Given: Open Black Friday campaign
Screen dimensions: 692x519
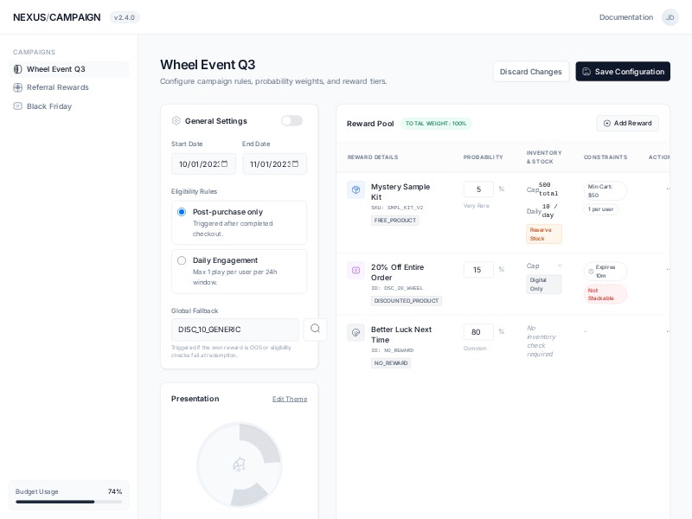Looking at the screenshot, I should click(x=69, y=106).
